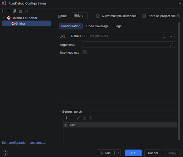Switch to the Logs tab
Viewport: 183px width, 157px height.
[118, 26]
